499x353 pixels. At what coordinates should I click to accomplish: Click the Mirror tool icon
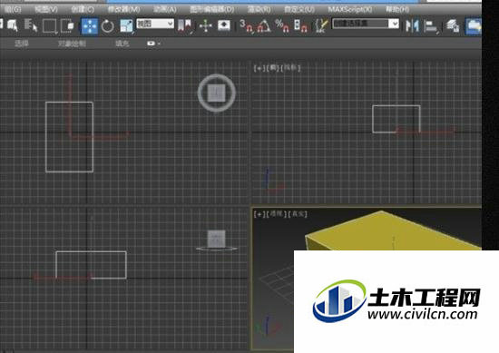[x=413, y=26]
